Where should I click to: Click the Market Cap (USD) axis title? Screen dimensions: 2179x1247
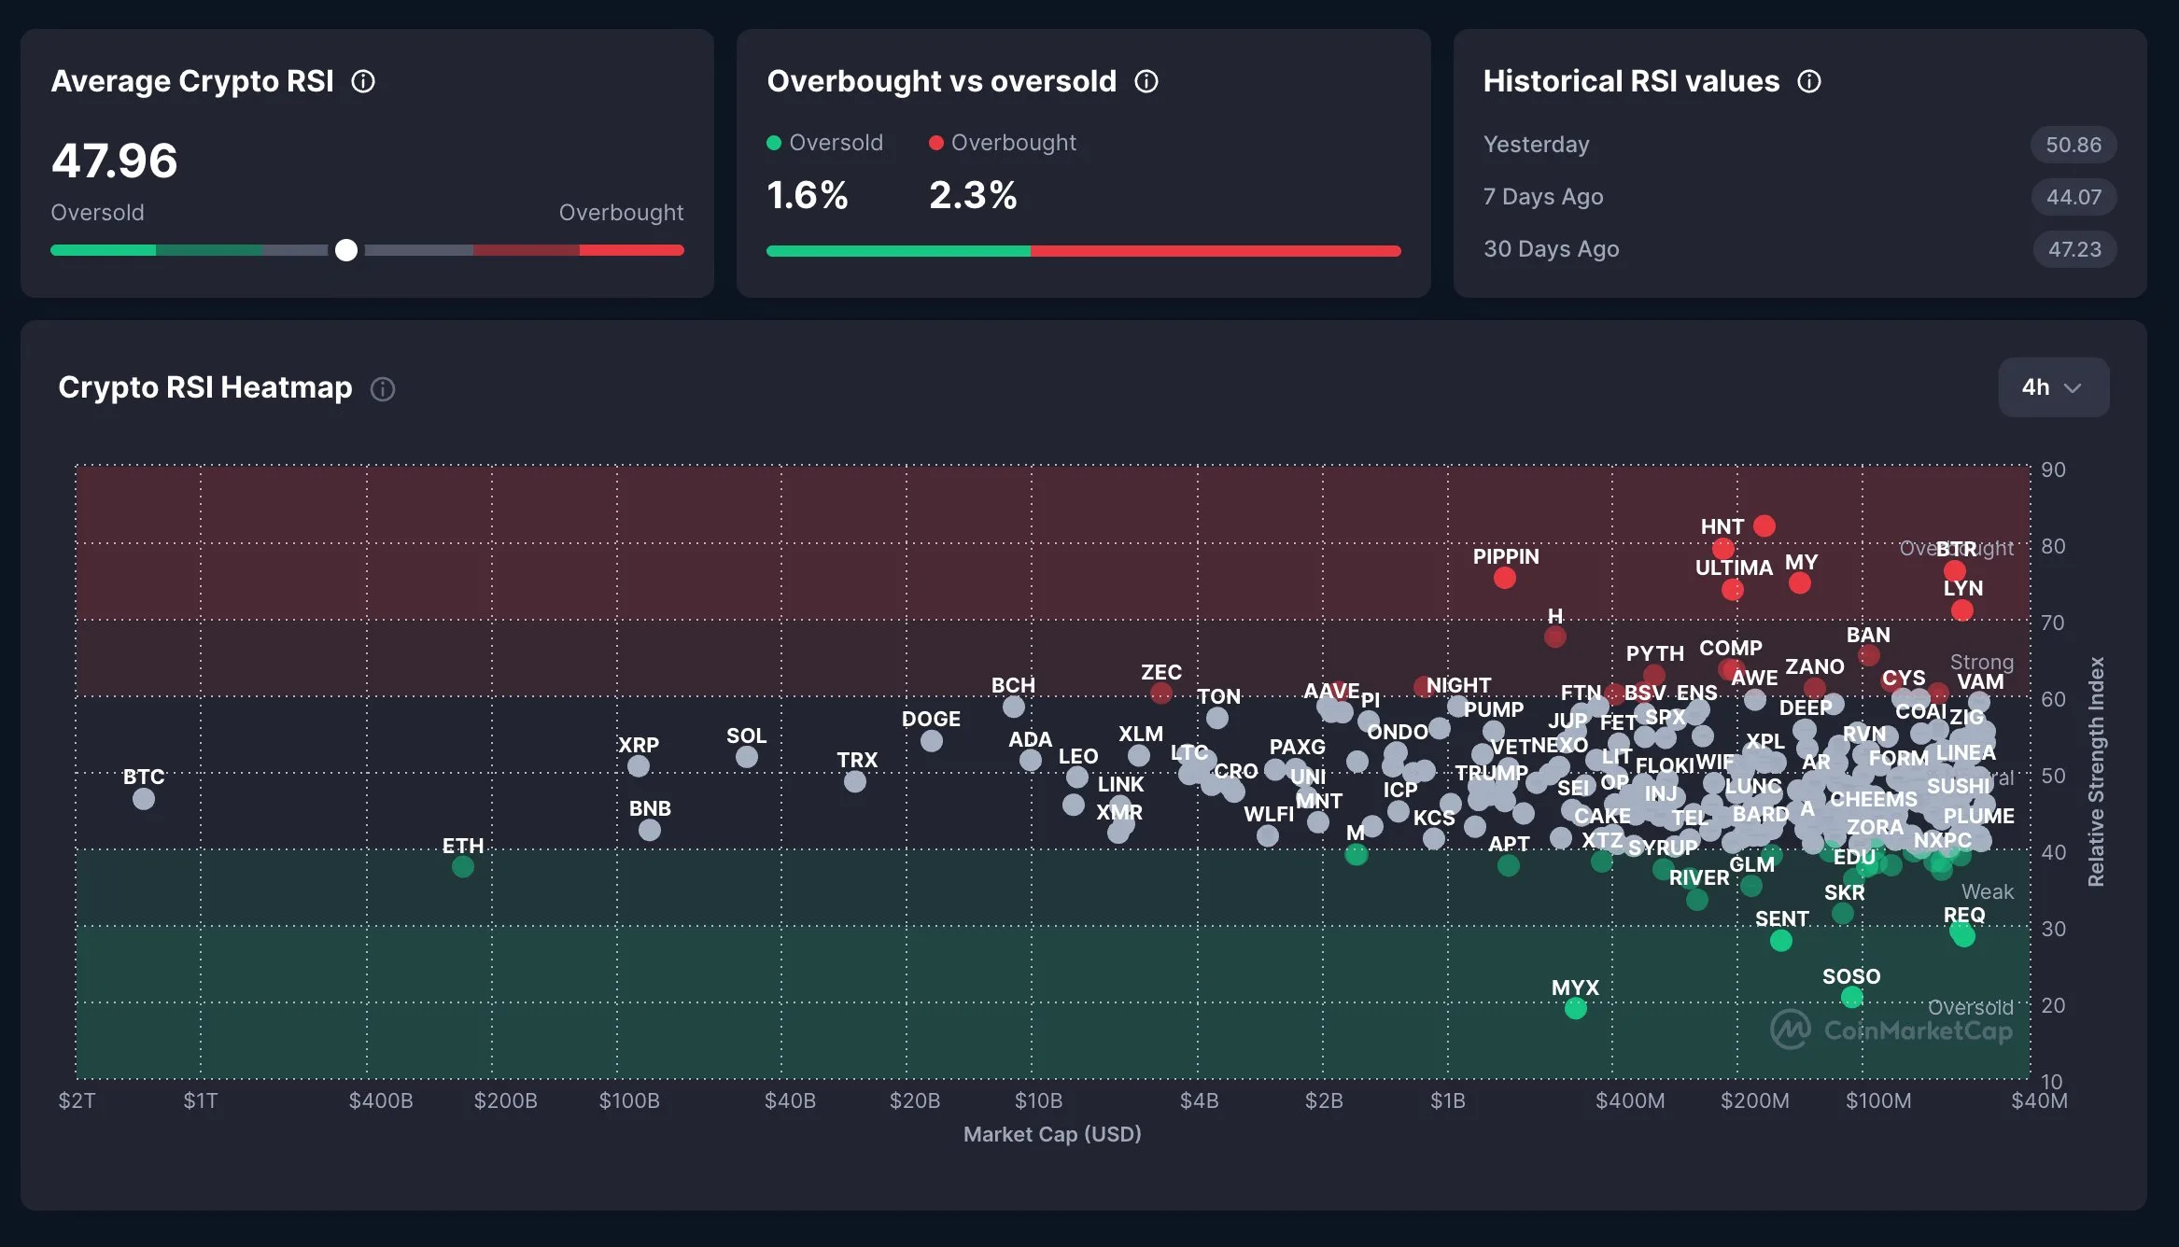pyautogui.click(x=1052, y=1134)
